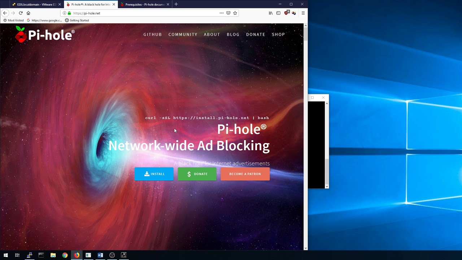This screenshot has width=462, height=260.
Task: Click the page scrollbar up arrow
Action: pos(306,25)
